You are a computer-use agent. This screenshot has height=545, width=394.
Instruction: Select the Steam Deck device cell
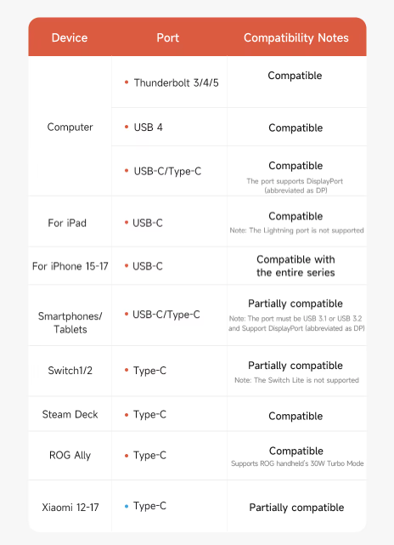(70, 414)
